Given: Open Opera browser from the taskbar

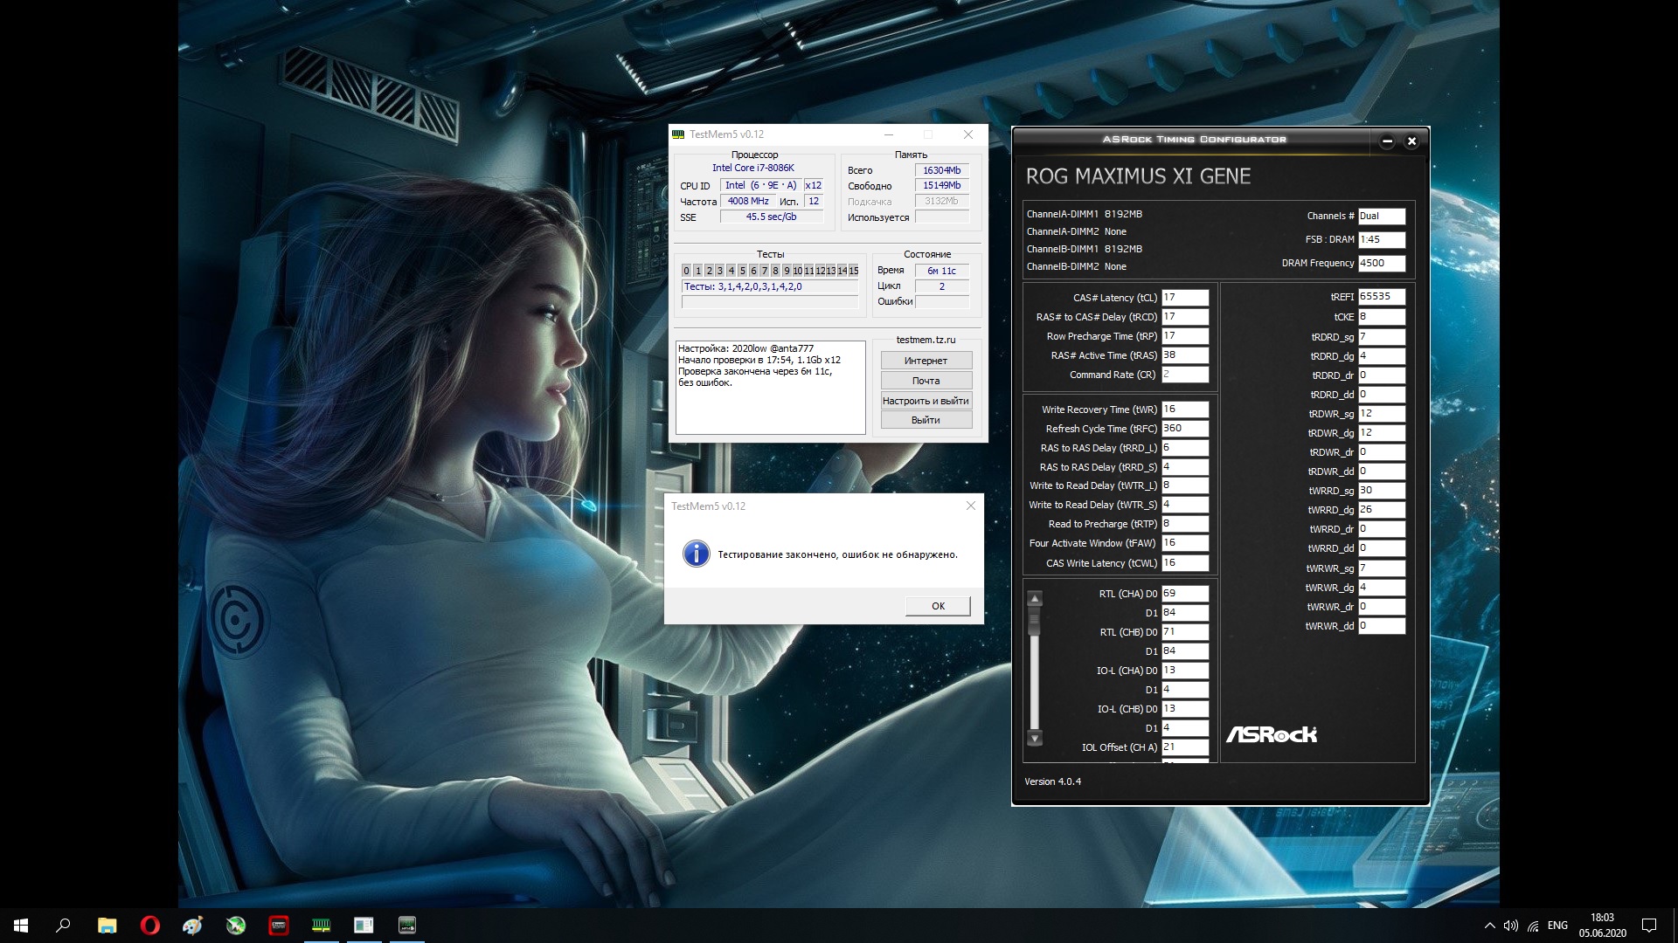Looking at the screenshot, I should point(149,926).
